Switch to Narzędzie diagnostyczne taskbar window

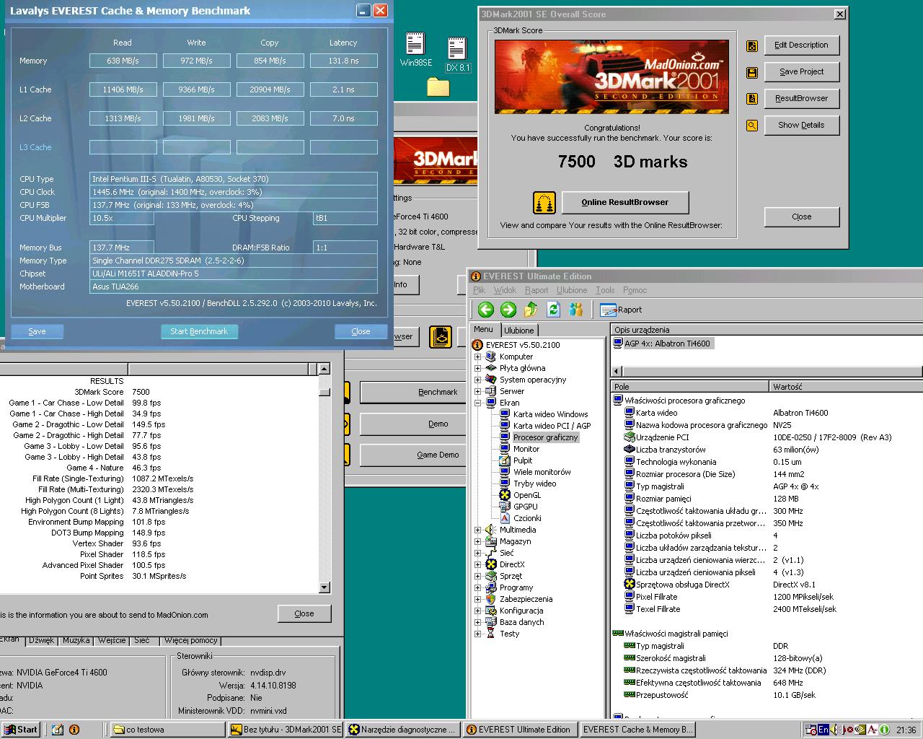pyautogui.click(x=404, y=730)
